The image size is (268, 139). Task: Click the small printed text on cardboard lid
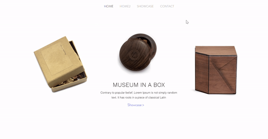63,50
